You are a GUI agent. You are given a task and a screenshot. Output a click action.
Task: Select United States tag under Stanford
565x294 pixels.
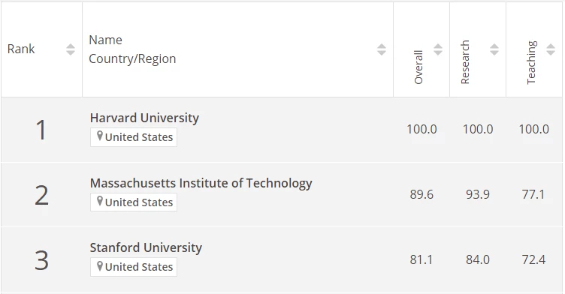coord(134,267)
